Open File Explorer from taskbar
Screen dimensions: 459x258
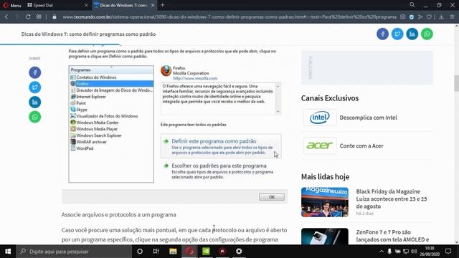point(173,252)
